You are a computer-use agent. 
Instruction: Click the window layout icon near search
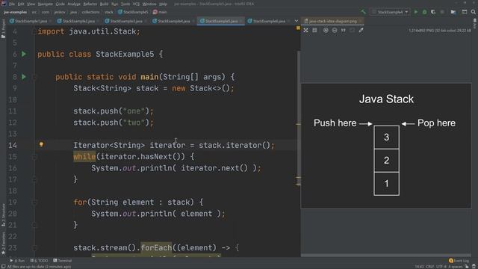[x=465, y=12]
